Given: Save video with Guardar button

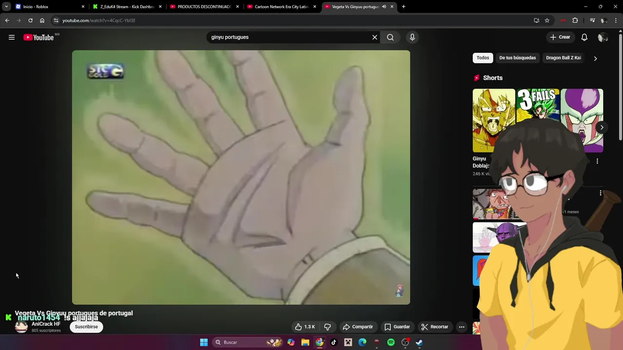Looking at the screenshot, I should click(397, 327).
